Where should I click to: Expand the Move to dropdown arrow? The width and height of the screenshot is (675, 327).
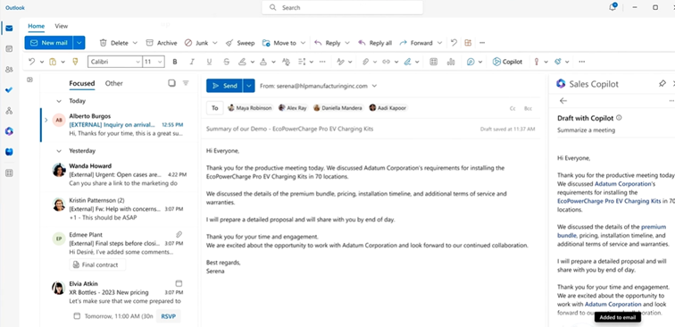pos(303,43)
